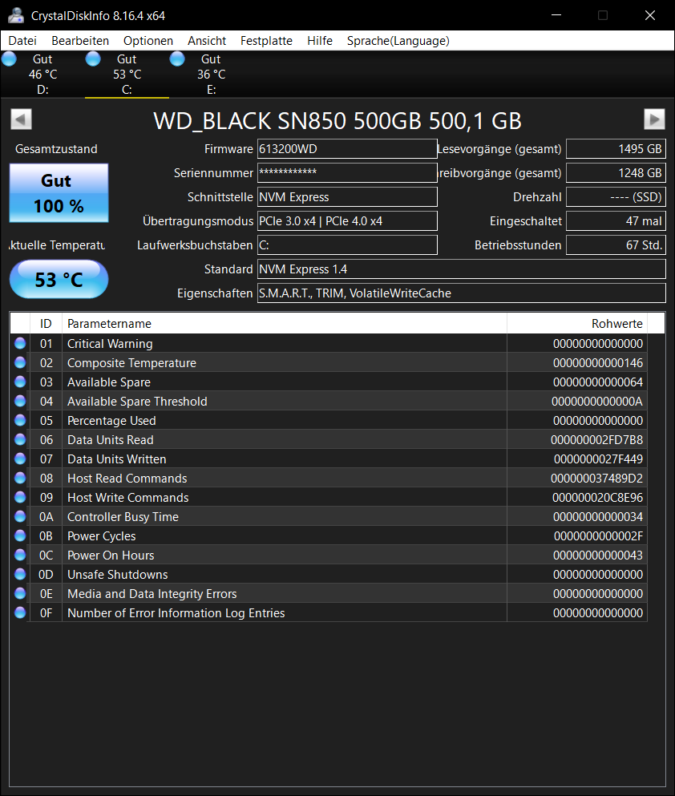This screenshot has height=796, width=675.
Task: Click the Gut 100 % health status button
Action: coord(59,193)
